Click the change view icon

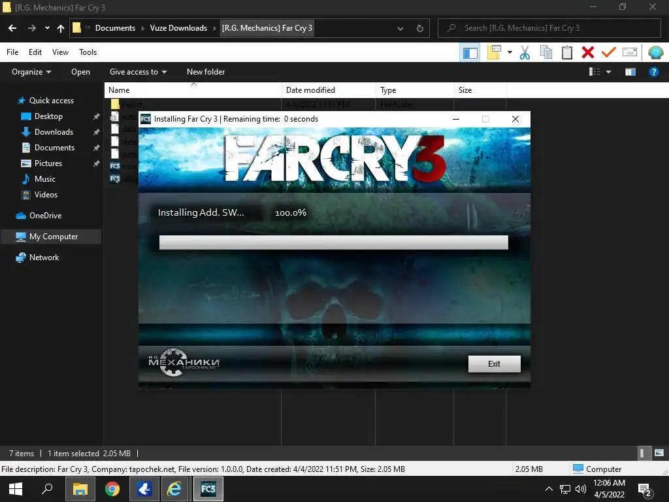(x=595, y=72)
